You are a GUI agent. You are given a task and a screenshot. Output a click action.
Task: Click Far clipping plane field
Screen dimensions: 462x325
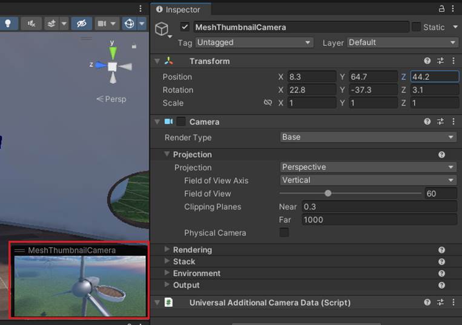coord(379,220)
